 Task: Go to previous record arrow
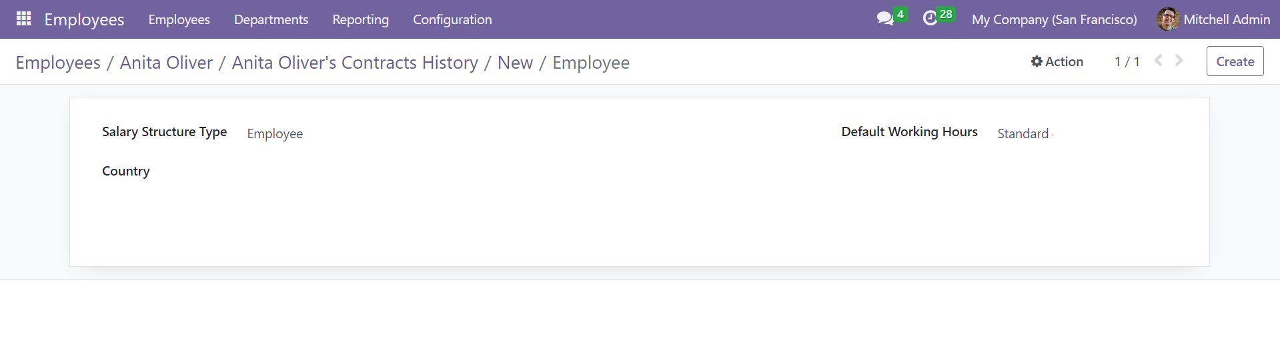point(1159,61)
